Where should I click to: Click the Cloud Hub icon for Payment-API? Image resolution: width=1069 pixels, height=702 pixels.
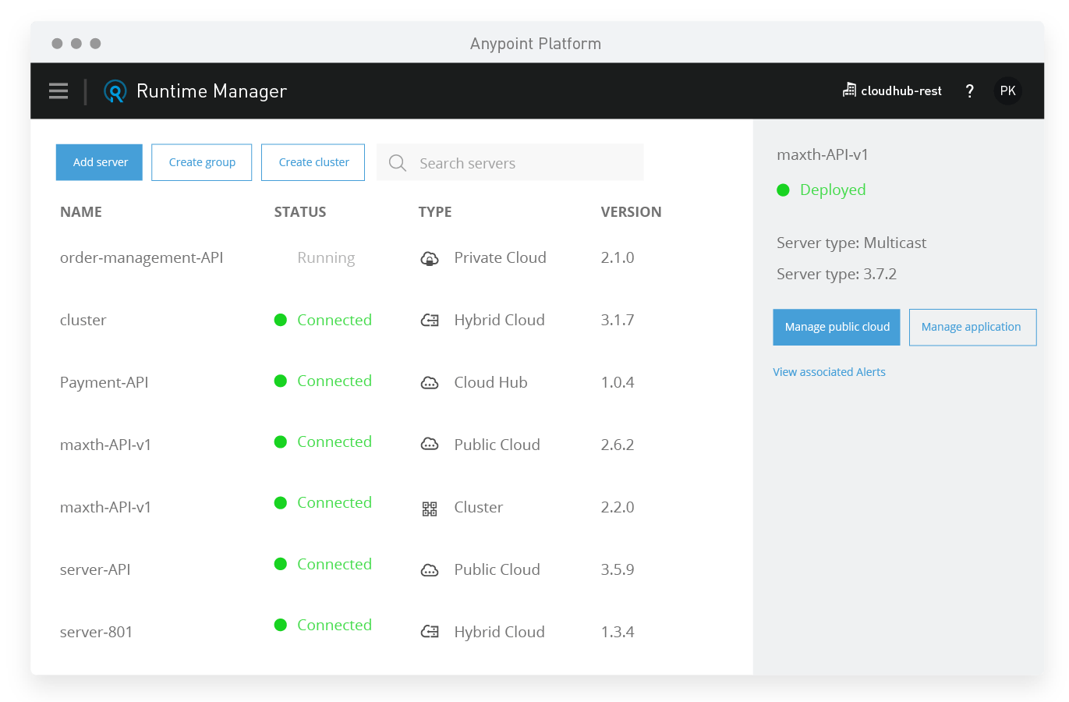tap(430, 383)
